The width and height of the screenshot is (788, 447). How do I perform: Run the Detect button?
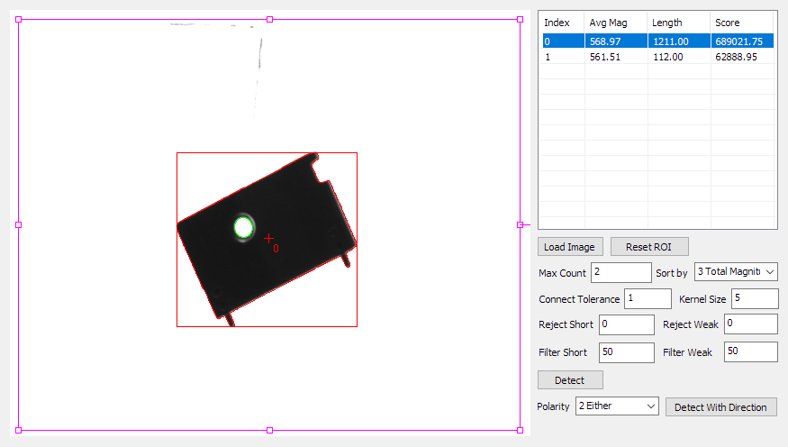[570, 380]
